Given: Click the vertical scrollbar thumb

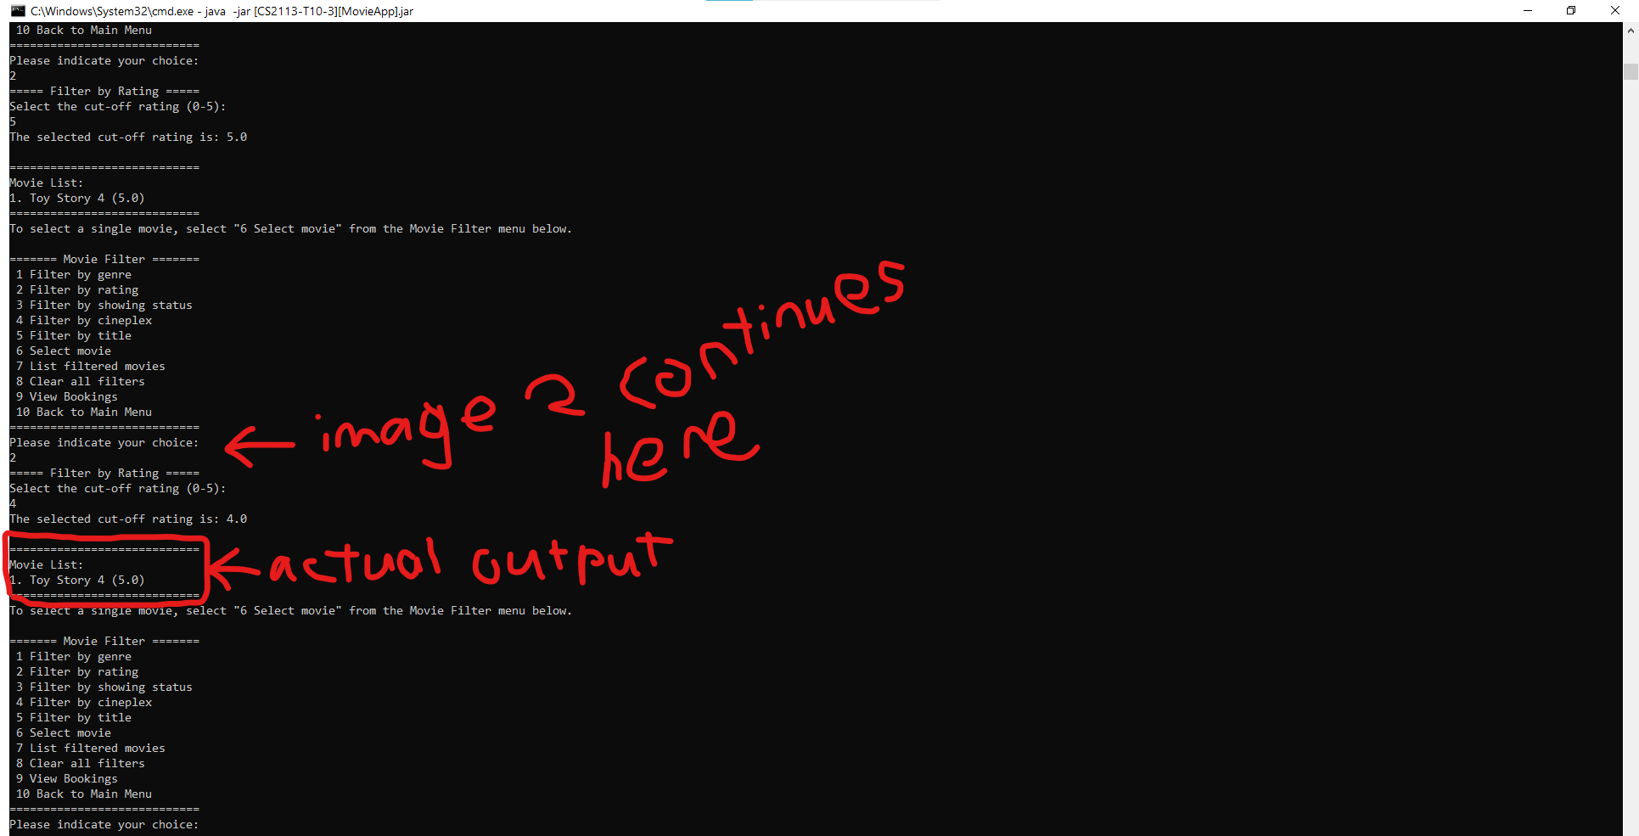Looking at the screenshot, I should (x=1631, y=71).
